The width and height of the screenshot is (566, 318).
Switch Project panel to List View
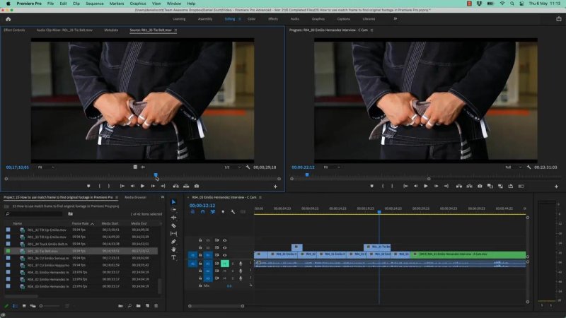point(15,306)
